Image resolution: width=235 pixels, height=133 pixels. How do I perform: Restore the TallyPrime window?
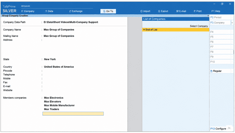pos(222,4)
